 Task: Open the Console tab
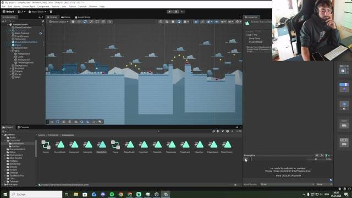click(23, 127)
